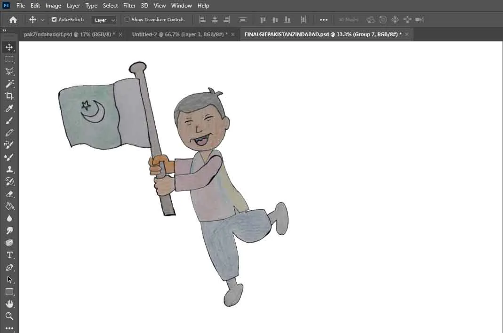
Task: Select the Magic Wand tool
Action: [9, 84]
